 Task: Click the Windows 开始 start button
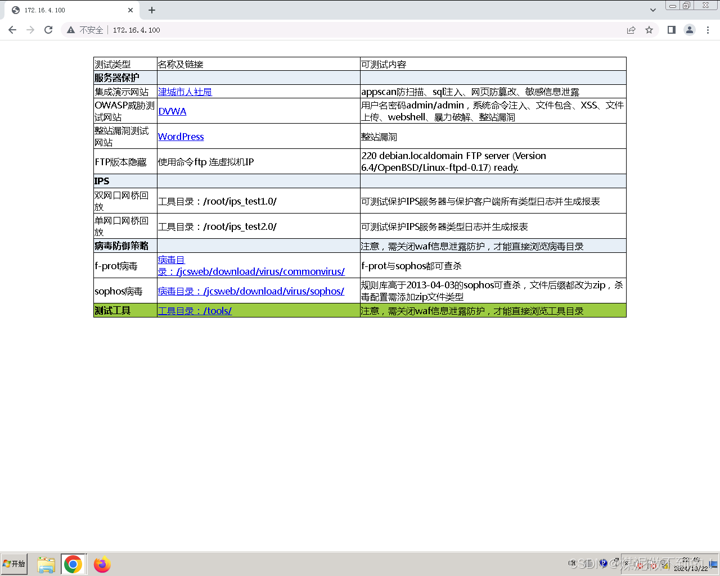(14, 564)
